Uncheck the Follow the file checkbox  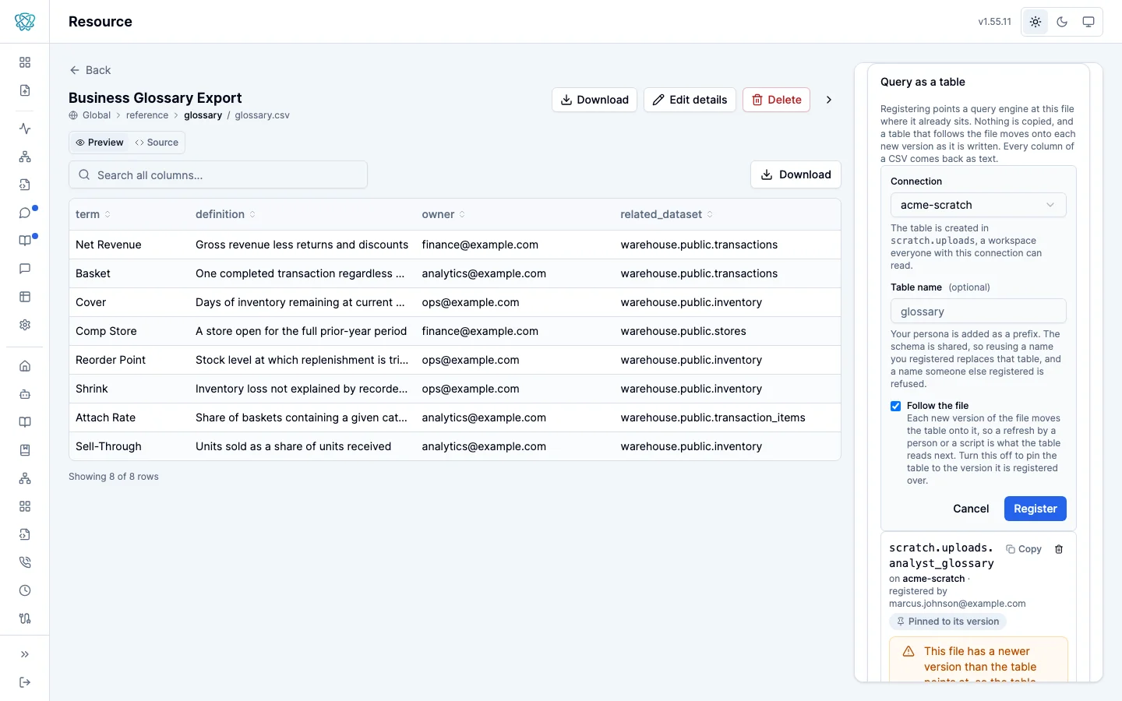coord(896,406)
